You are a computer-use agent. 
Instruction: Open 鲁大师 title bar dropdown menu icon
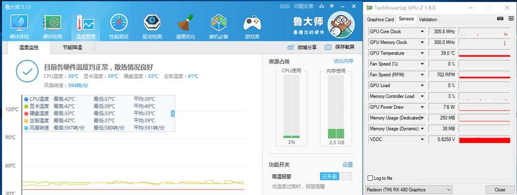[x=331, y=6]
